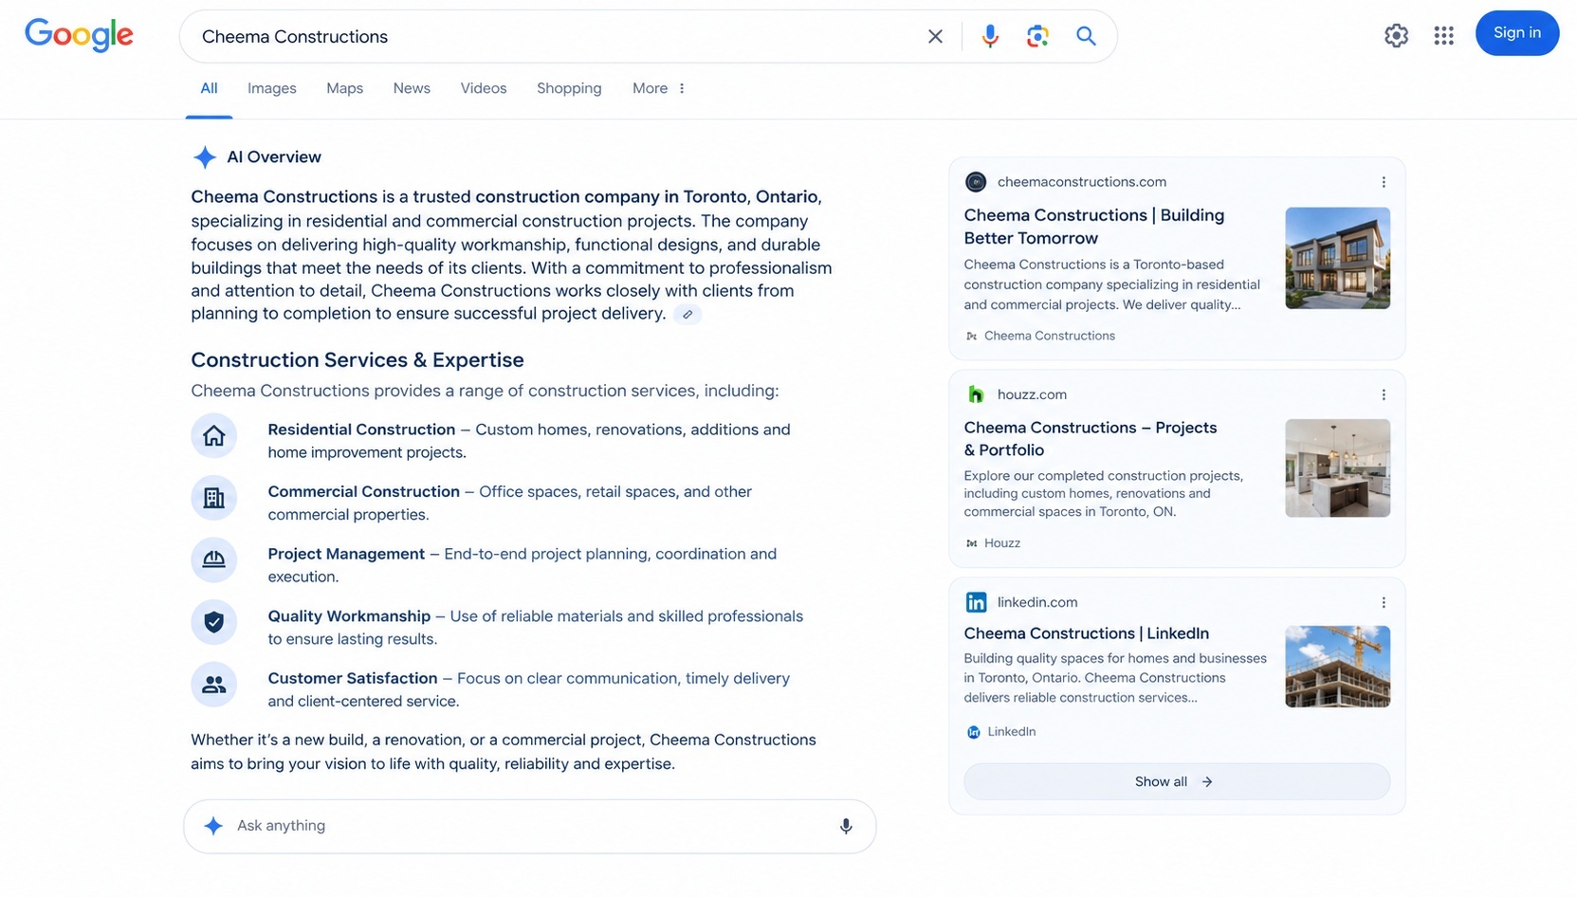Open kitchen interior thumbnail on Houzz card

pos(1337,468)
